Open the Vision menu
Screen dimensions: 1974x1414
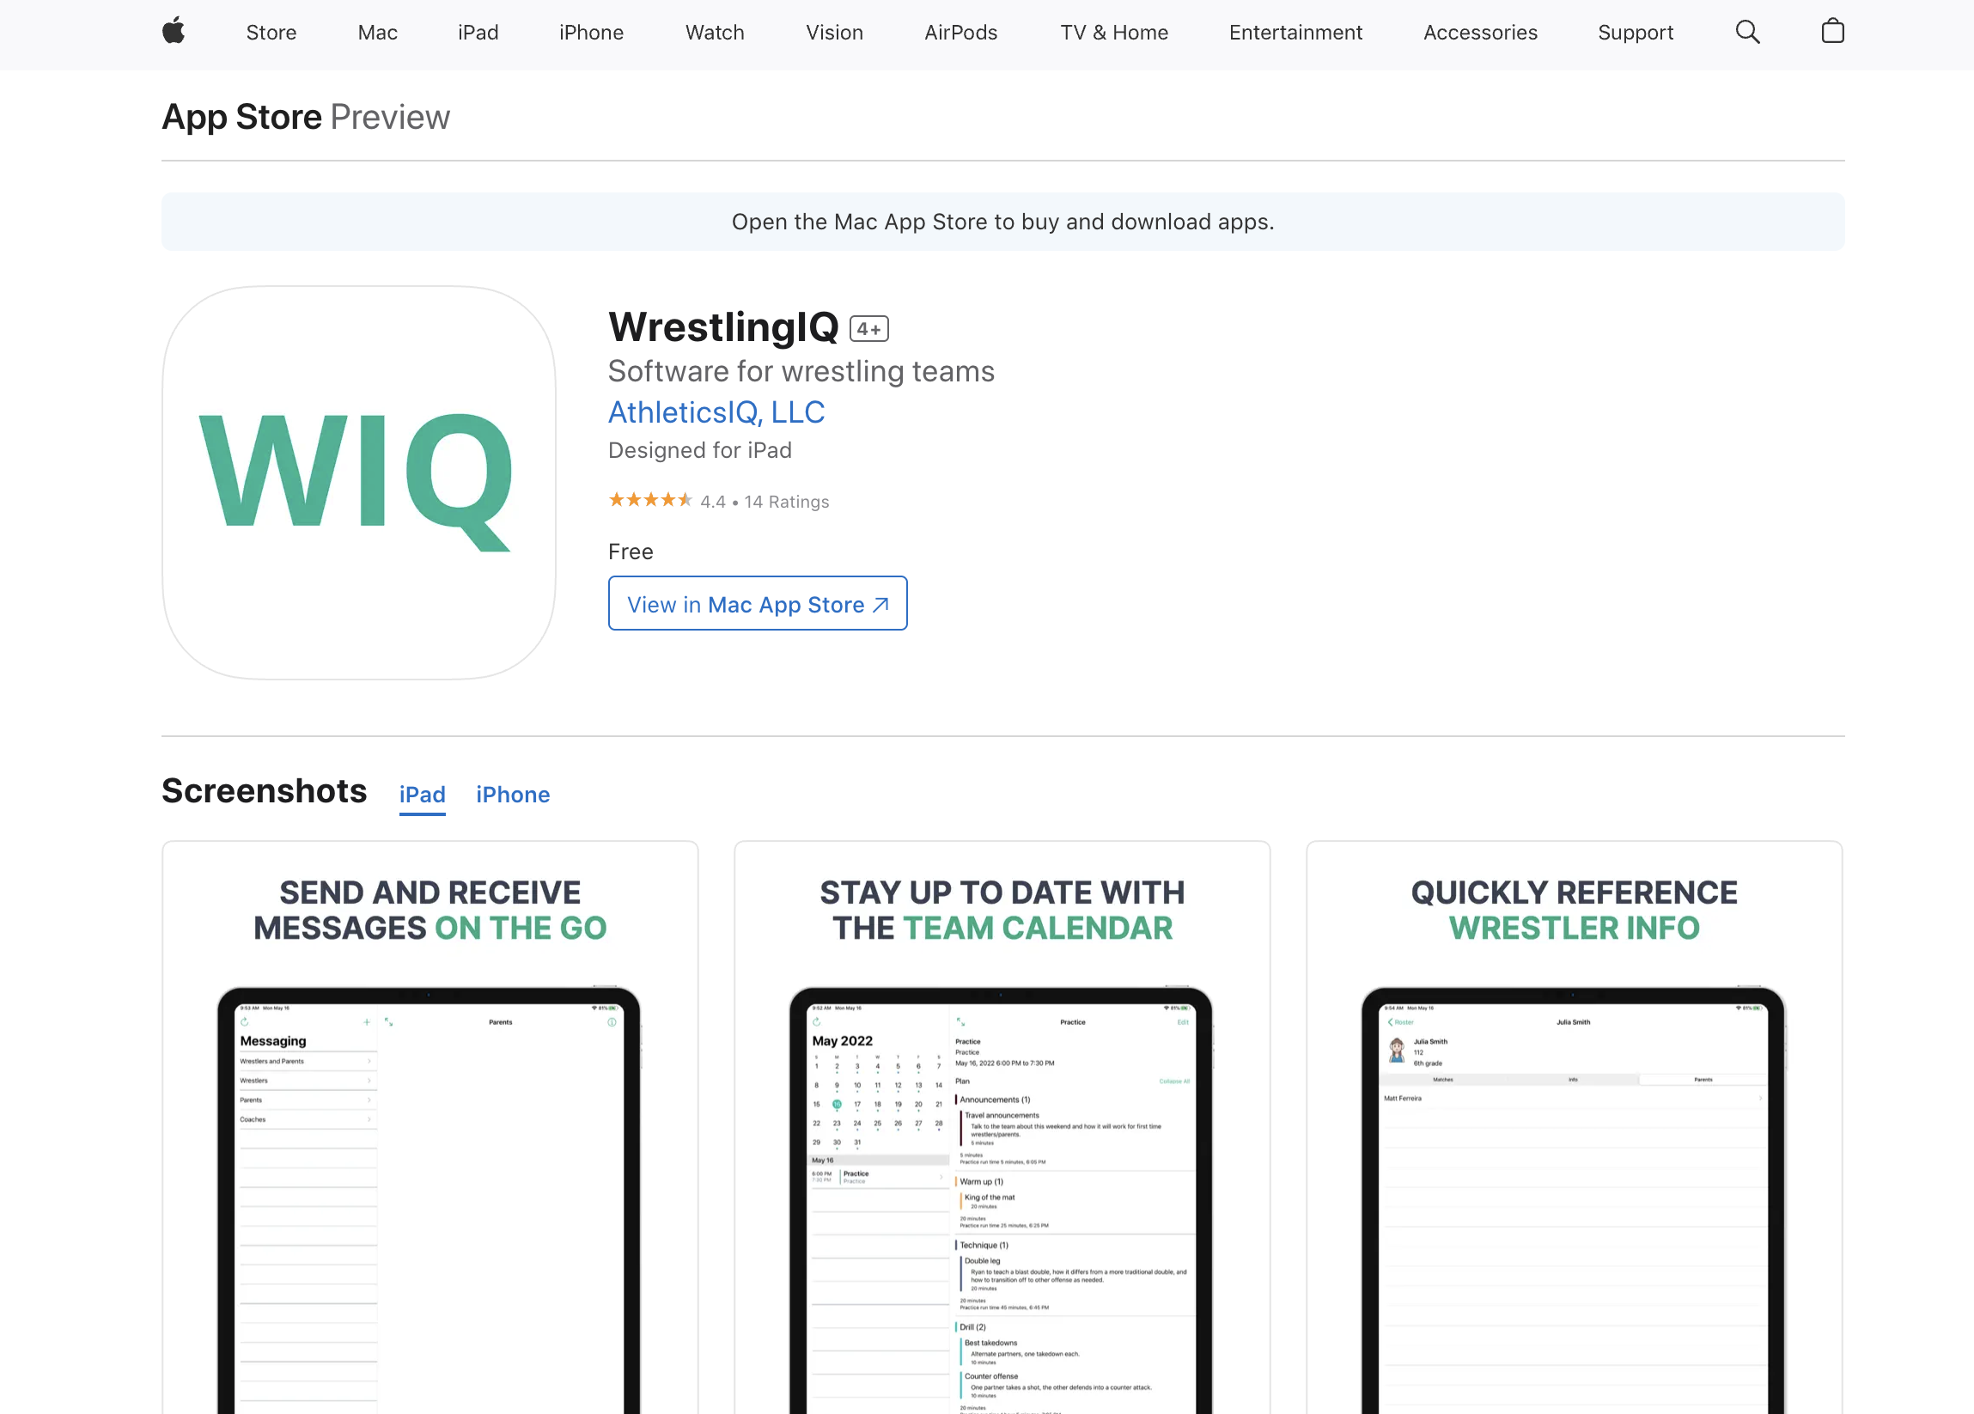point(834,32)
